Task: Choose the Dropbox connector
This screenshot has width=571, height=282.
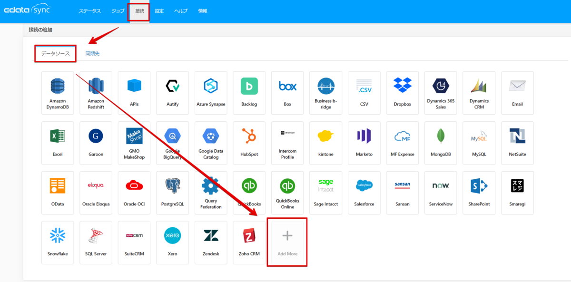Action: point(402,93)
